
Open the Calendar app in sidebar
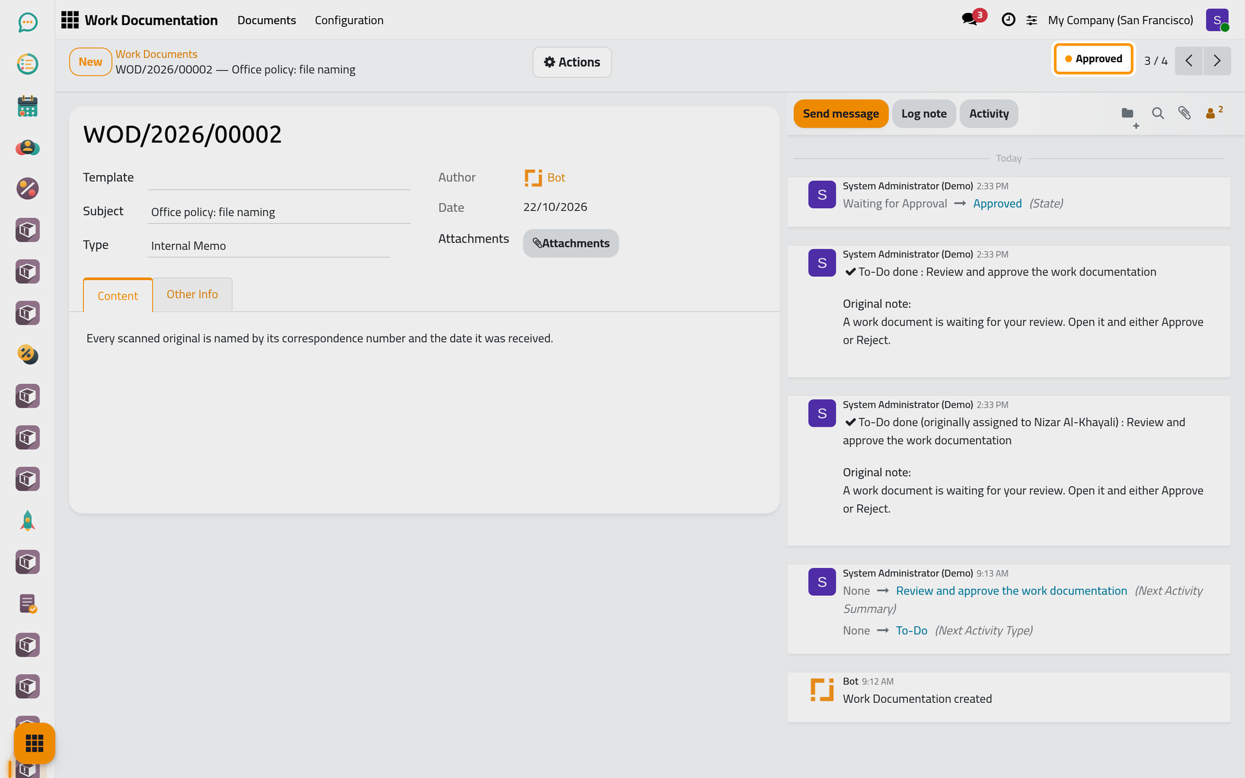pos(27,106)
